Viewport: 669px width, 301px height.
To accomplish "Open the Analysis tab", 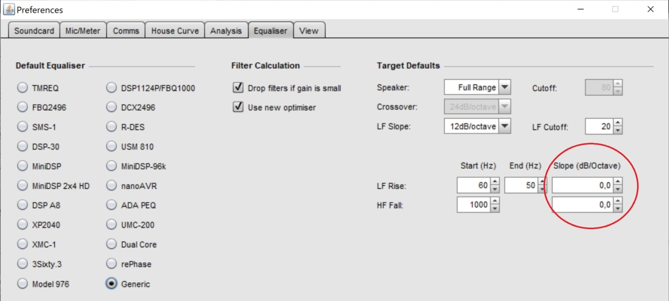I will (x=226, y=30).
